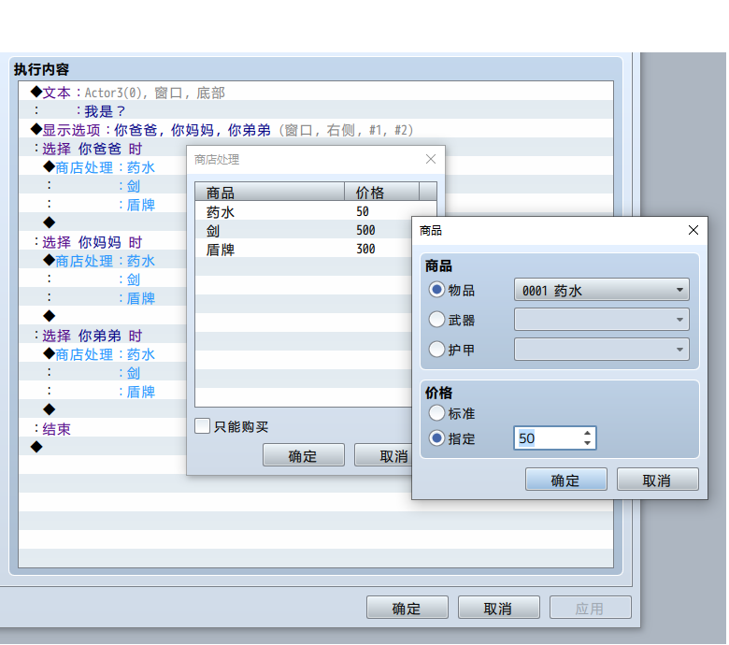Viewport: 729px width, 645px height.
Task: Choose the 标准 price option
Action: point(436,413)
